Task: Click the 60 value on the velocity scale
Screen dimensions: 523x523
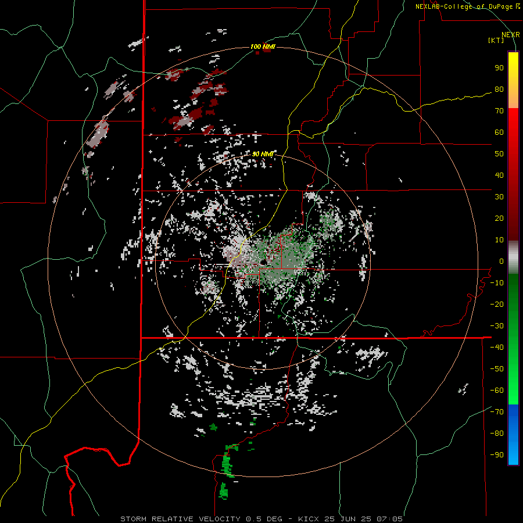Action: [x=499, y=132]
